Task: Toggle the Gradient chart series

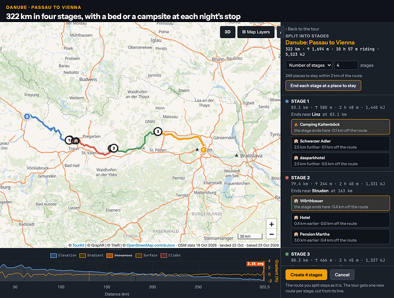Action: tap(91, 255)
